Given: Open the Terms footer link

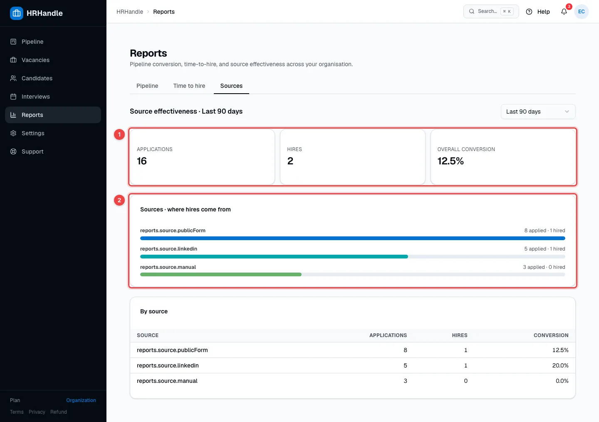Looking at the screenshot, I should coord(17,412).
